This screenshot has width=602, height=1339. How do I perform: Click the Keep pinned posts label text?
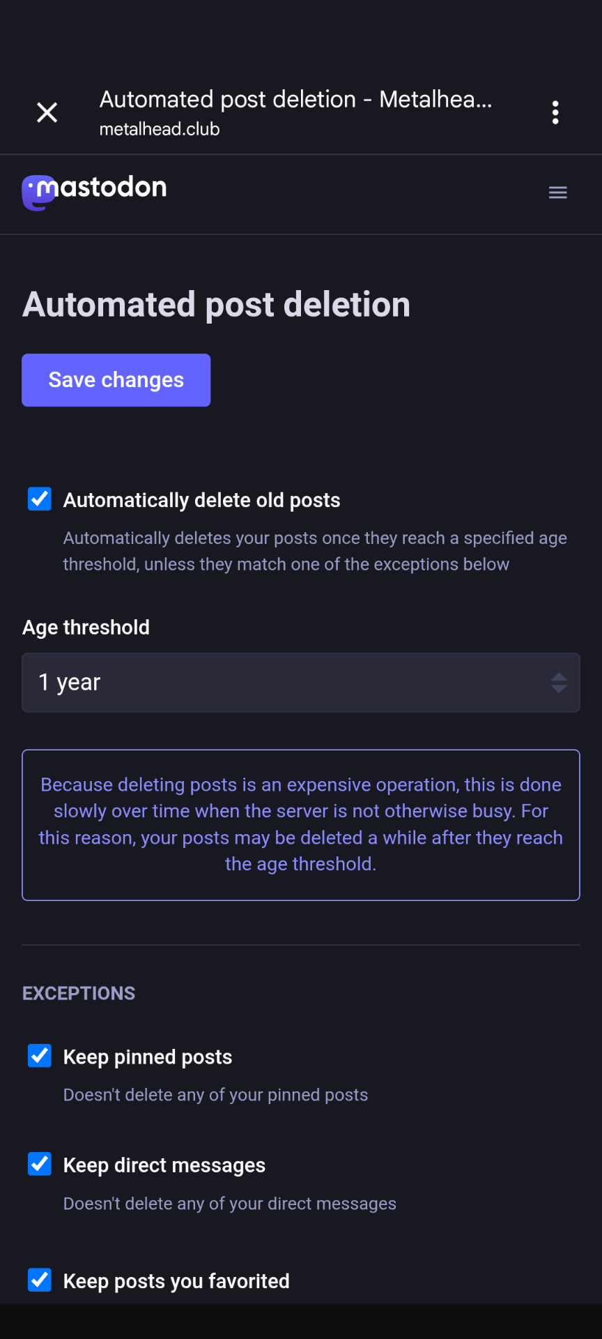tap(148, 1057)
